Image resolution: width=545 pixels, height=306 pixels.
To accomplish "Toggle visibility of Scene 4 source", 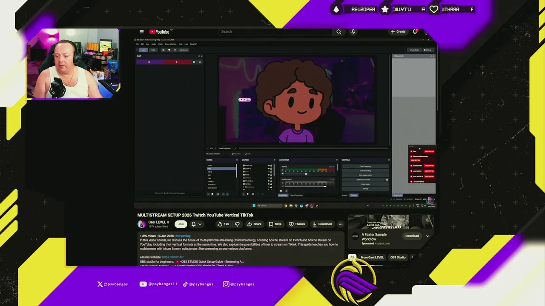I will pos(269,169).
